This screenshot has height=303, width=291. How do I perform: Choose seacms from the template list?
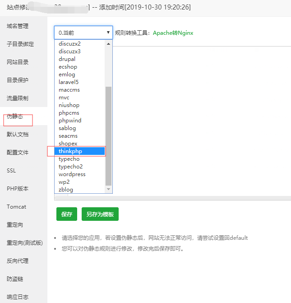(79, 136)
